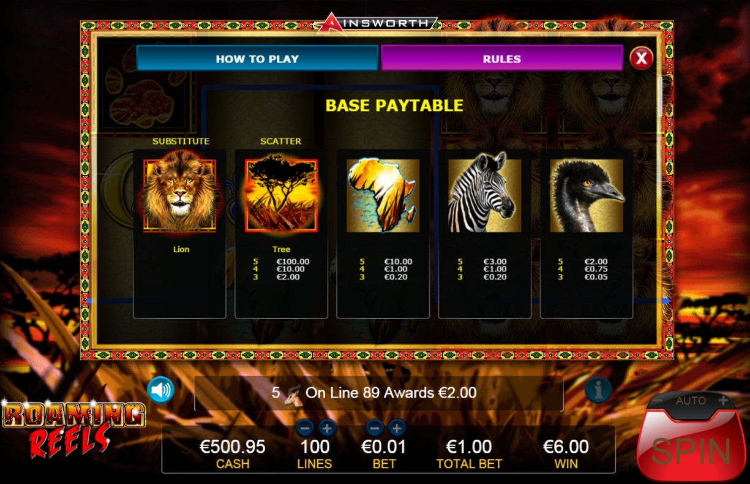Raise the bet with plus button

[397, 428]
